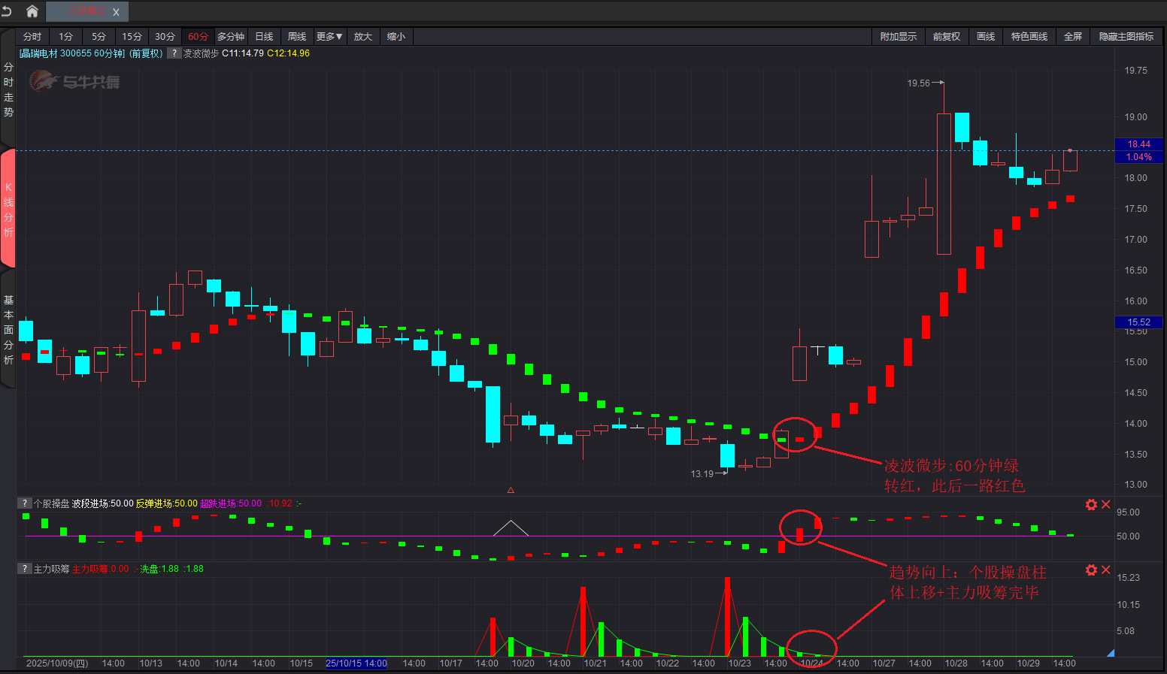Open the 前复权 adjustment options
Screen dimensions: 1167x674
946,37
